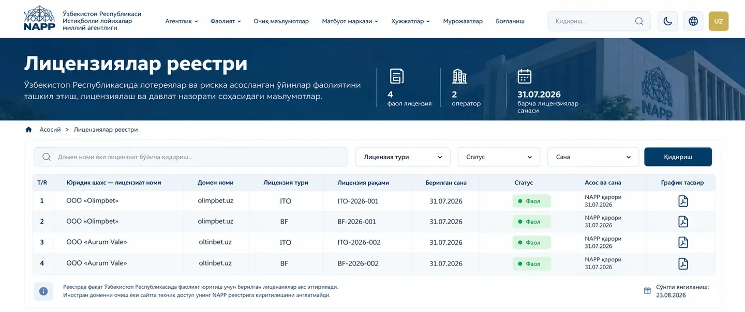Click oltinbet.uz in row 3
This screenshot has width=745, height=312.
(x=215, y=242)
